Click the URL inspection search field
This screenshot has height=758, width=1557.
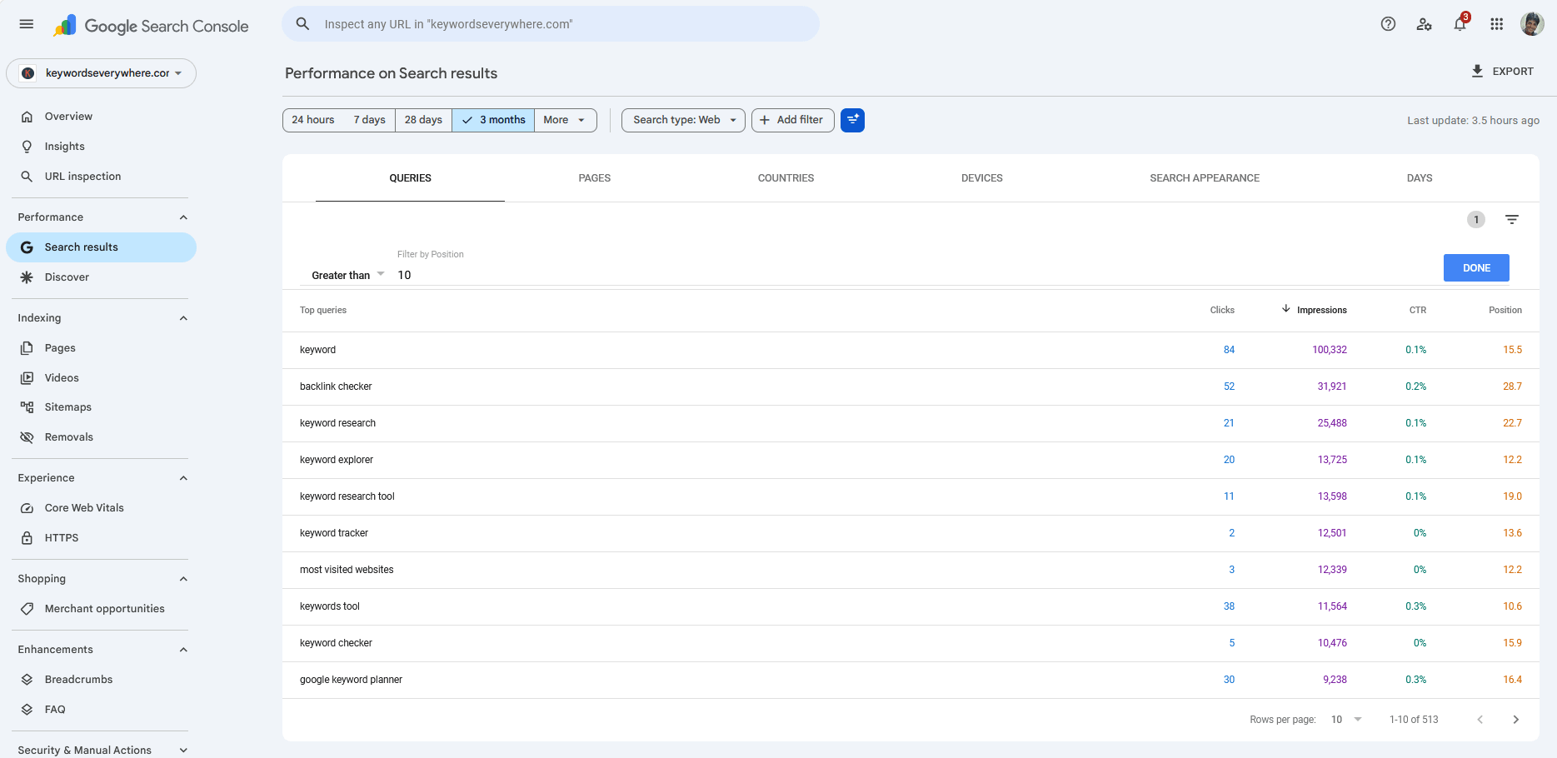click(551, 24)
